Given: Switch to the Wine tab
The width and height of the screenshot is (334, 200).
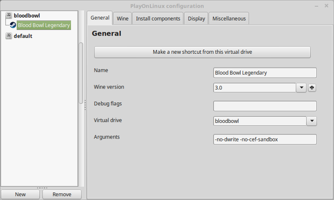Looking at the screenshot, I should (x=123, y=19).
